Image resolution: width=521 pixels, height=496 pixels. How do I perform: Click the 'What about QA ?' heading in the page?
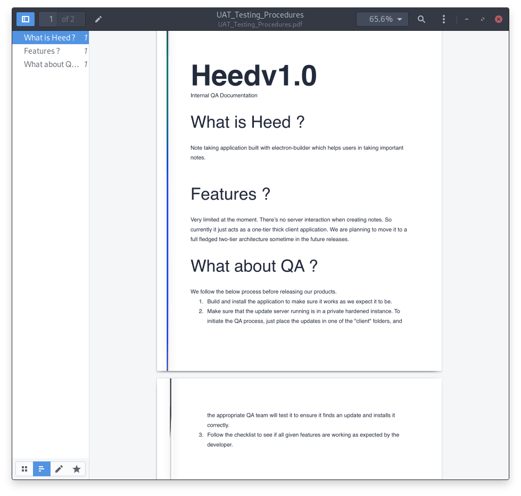tap(254, 266)
